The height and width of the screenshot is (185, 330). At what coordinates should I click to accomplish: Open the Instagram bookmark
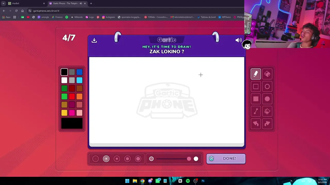click(109, 17)
